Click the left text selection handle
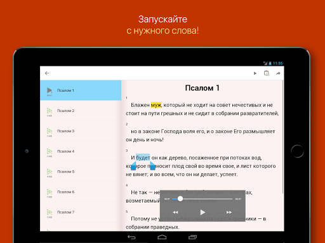This screenshot has width=325, height=243. tap(133, 166)
